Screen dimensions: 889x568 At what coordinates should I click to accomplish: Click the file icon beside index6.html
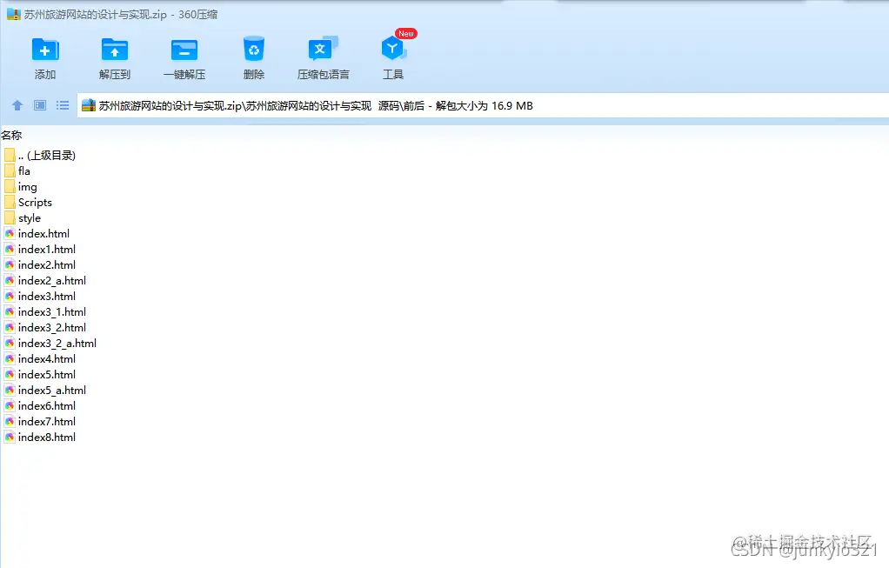click(10, 406)
